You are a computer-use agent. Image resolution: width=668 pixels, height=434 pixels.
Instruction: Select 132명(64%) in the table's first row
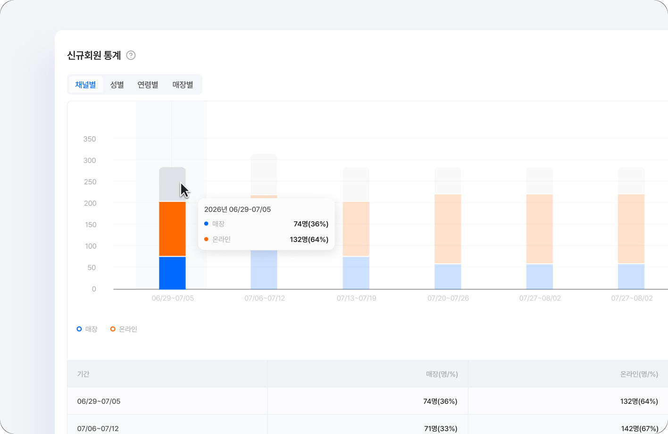(639, 401)
